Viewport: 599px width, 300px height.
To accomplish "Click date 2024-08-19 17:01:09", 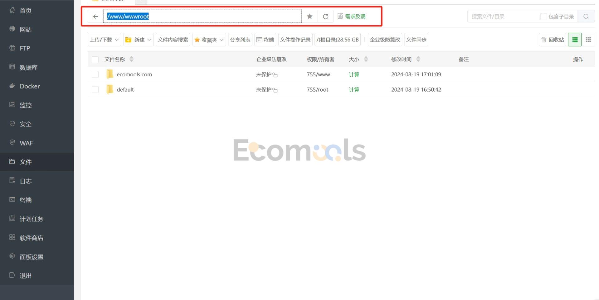I will click(416, 74).
